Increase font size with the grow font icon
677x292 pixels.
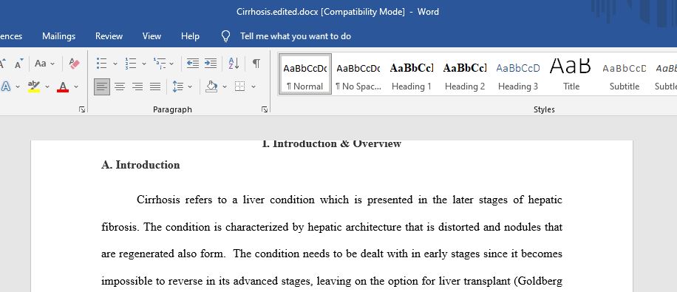tap(2, 64)
